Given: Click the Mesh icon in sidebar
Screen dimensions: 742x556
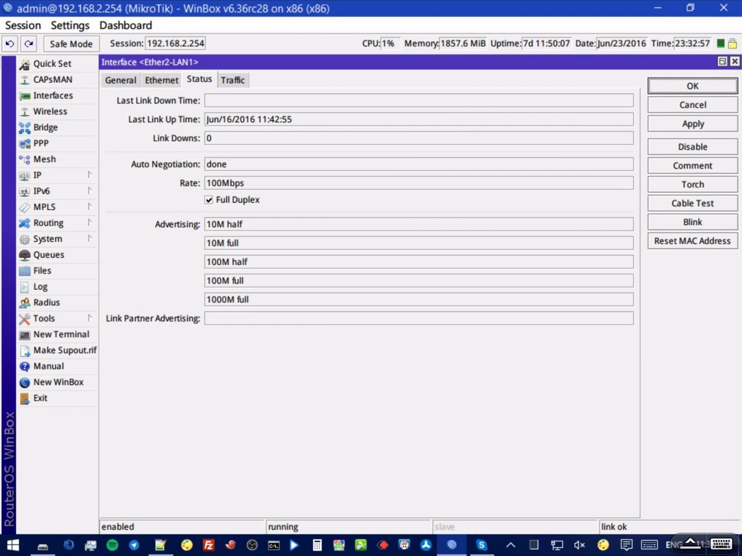Looking at the screenshot, I should coord(24,159).
